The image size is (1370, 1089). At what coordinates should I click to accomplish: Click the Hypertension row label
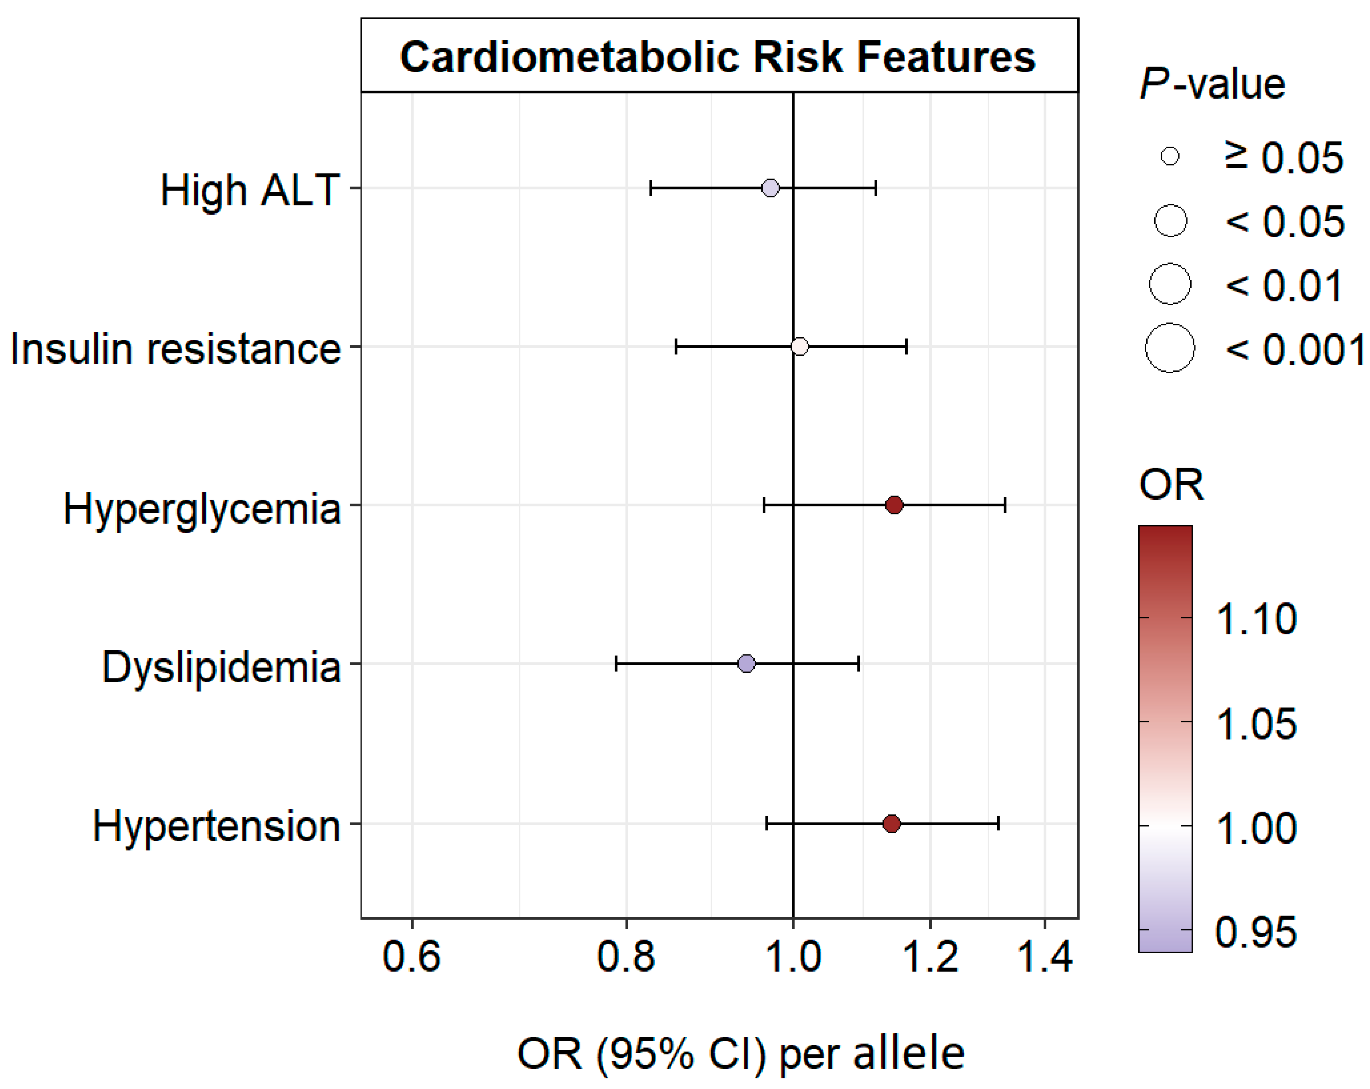[217, 827]
